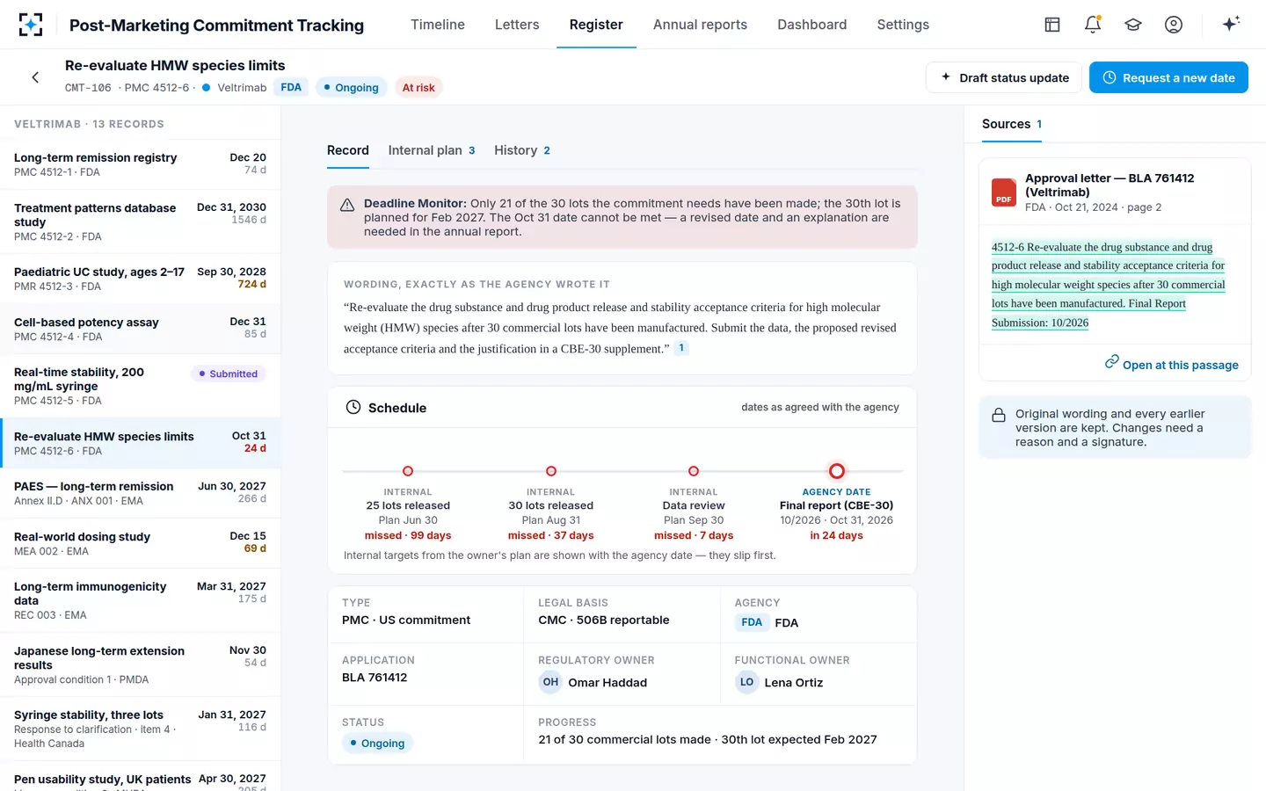This screenshot has width=1266, height=791.
Task: Open Cell-based potency assay record
Action: pyautogui.click(x=141, y=329)
